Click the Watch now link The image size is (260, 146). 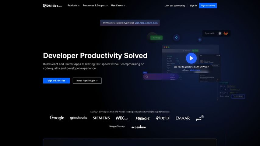pyautogui.click(x=195, y=70)
